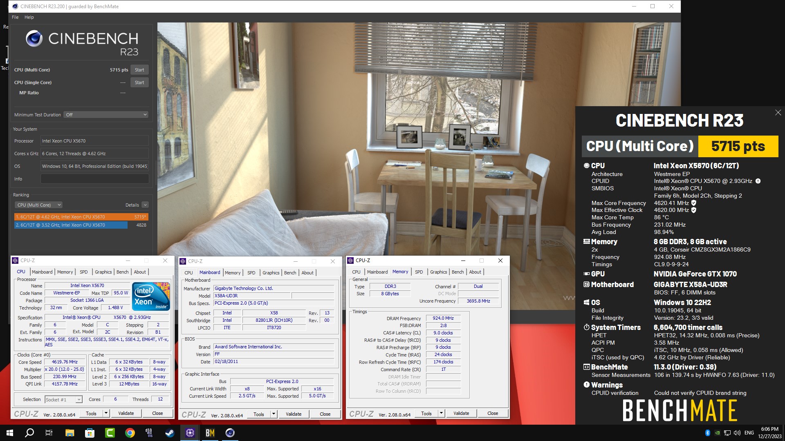The height and width of the screenshot is (441, 785).
Task: Switch to Cinebench taskbar icon
Action: [230, 433]
